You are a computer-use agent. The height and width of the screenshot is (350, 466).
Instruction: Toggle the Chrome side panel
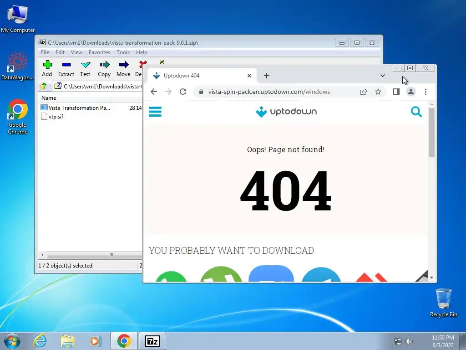(396, 92)
